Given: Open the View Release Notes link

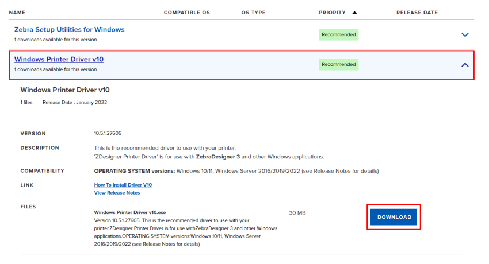Looking at the screenshot, I should tap(117, 193).
